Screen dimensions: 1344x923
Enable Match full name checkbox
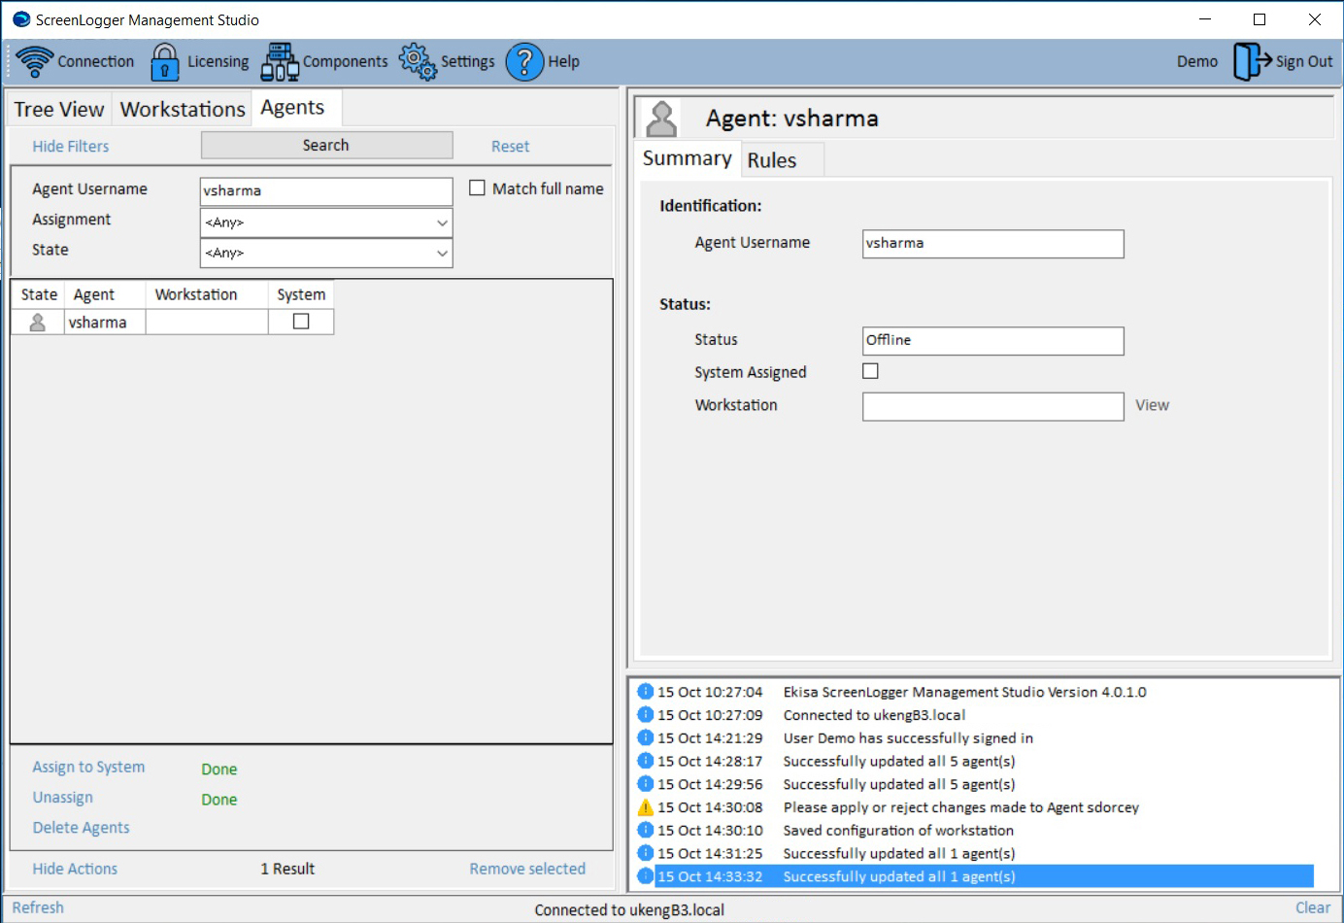[477, 188]
